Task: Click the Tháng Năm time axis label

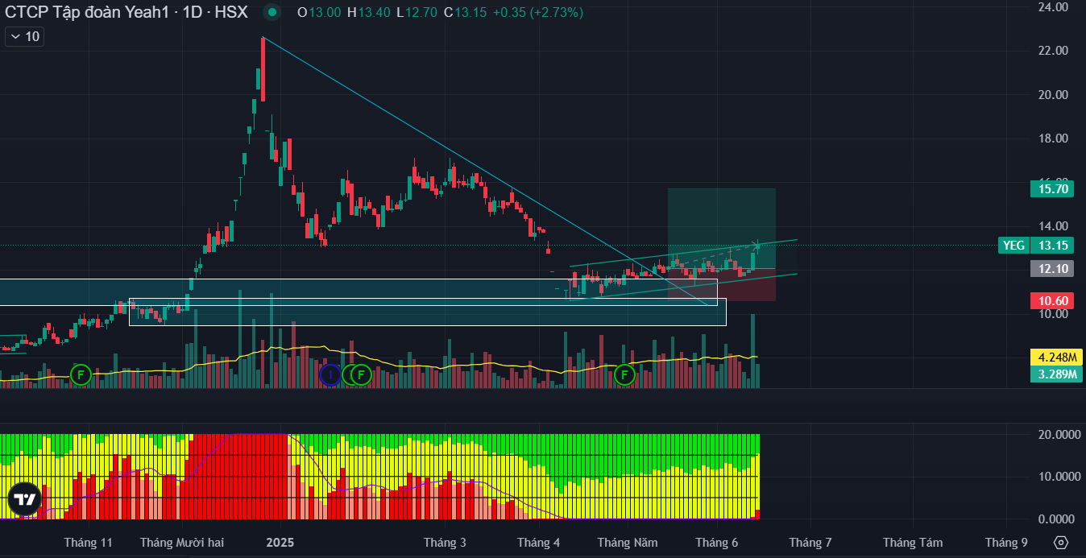Action: tap(628, 543)
